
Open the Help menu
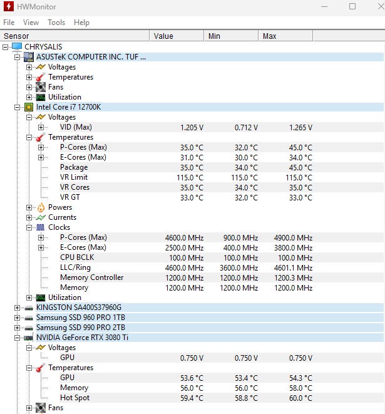coord(81,23)
